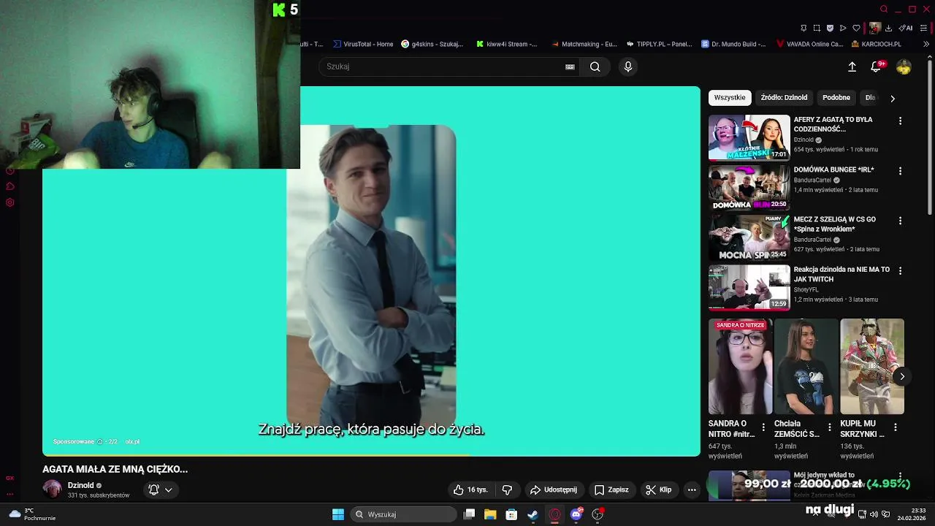Open VirusTotal - Home bookmark

pyautogui.click(x=362, y=44)
